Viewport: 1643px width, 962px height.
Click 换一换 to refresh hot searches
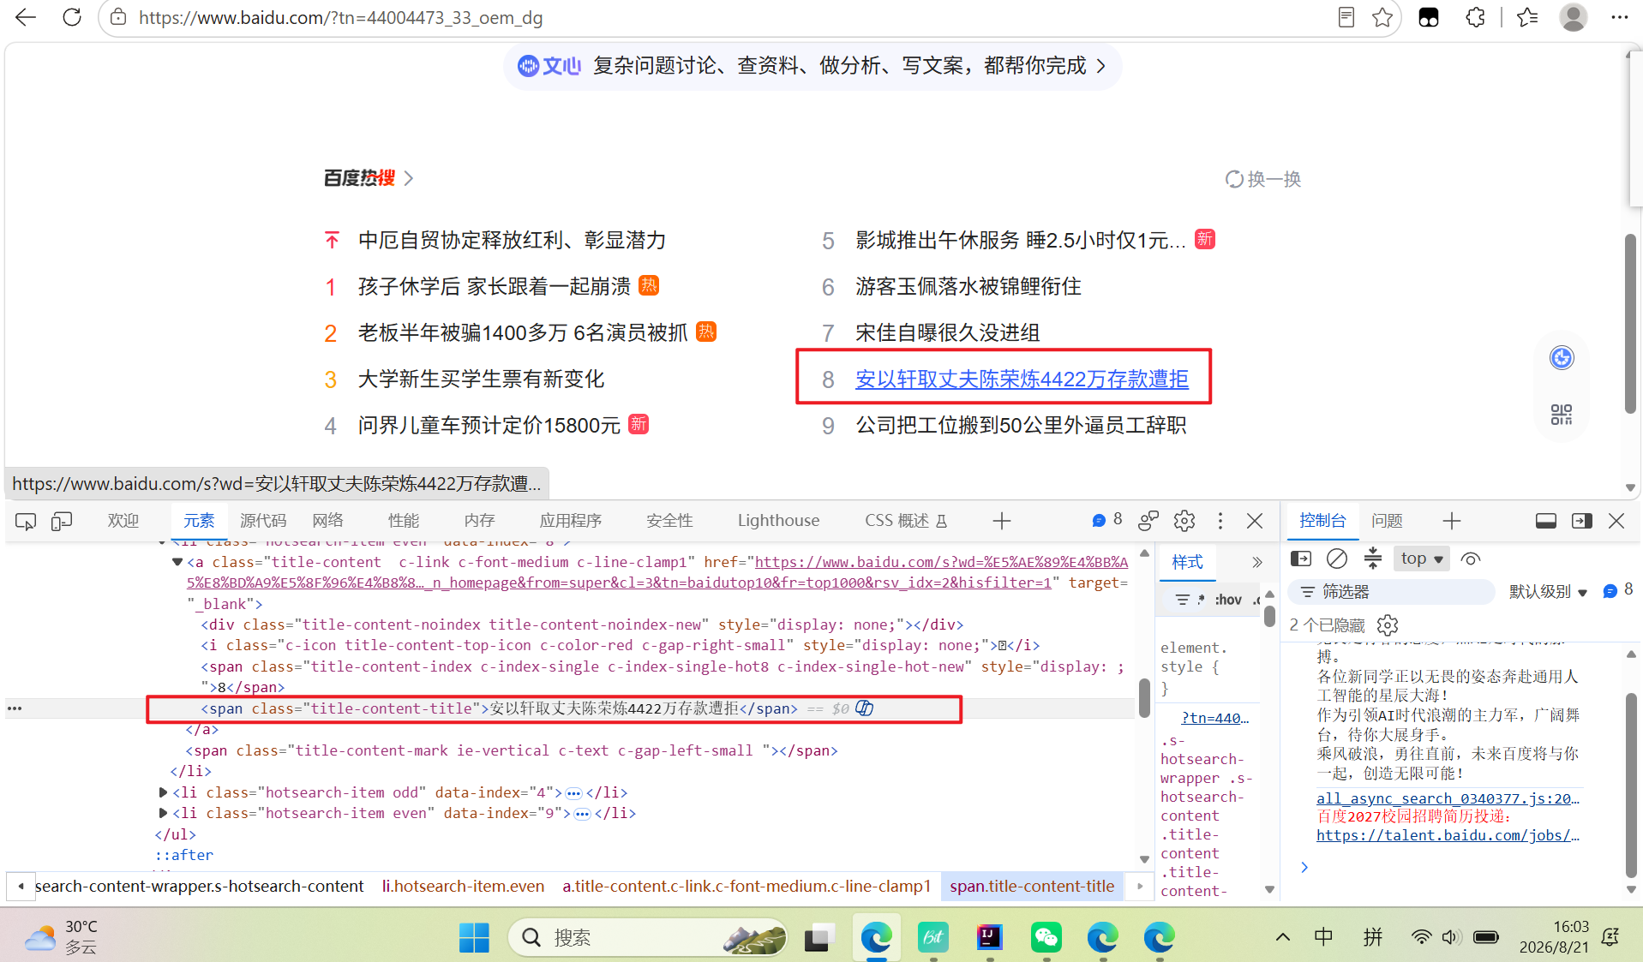(1263, 179)
